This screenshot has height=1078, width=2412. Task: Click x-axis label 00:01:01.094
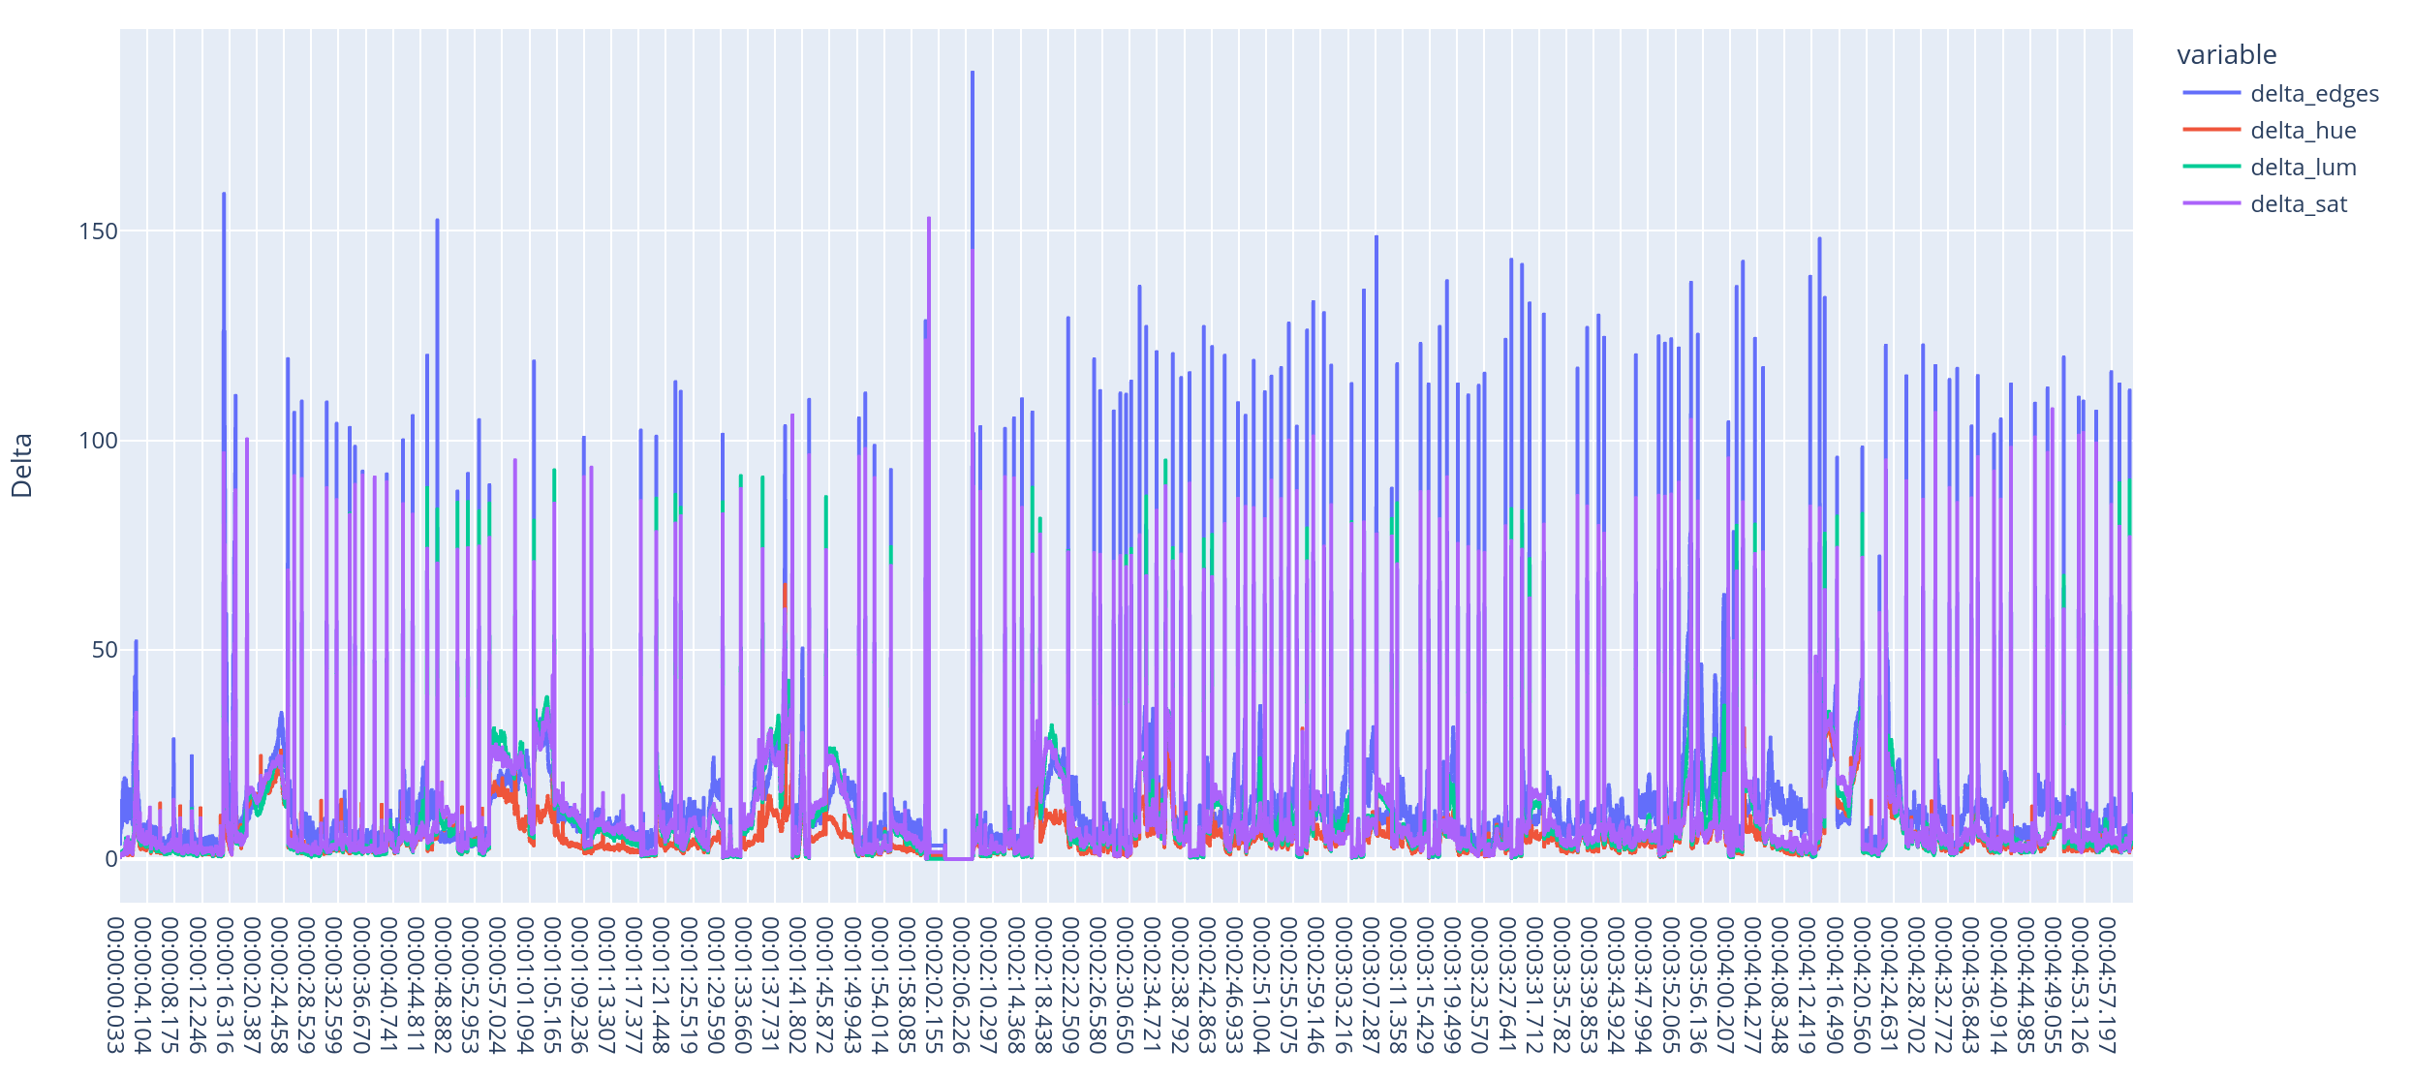[x=524, y=984]
